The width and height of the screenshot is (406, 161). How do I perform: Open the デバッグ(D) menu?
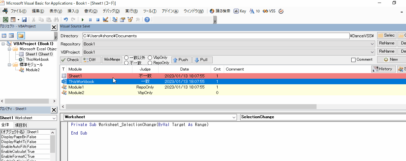111,11
